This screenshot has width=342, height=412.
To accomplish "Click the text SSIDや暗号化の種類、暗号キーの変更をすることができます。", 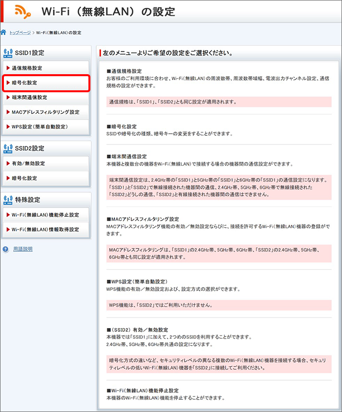I will click(170, 134).
